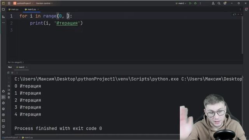Screen dimensions: 249x140
Task: Close the main2 Run panel tab
Action: pyautogui.click(x=26, y=67)
